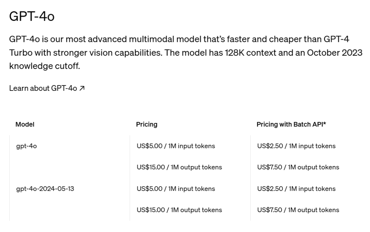Select gpt-4o-2024-05-13's US$2.50 Batch input price
The height and width of the screenshot is (232, 370).
coord(296,189)
